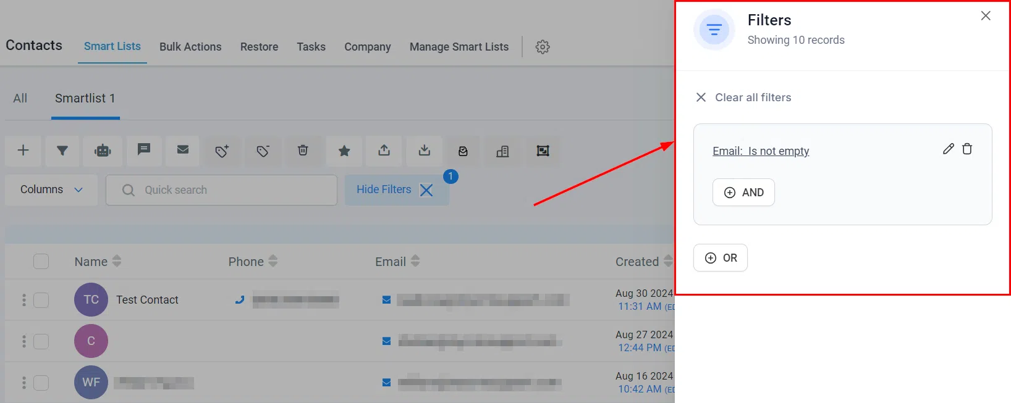
Task: Click the TC contact avatar
Action: [x=91, y=300]
